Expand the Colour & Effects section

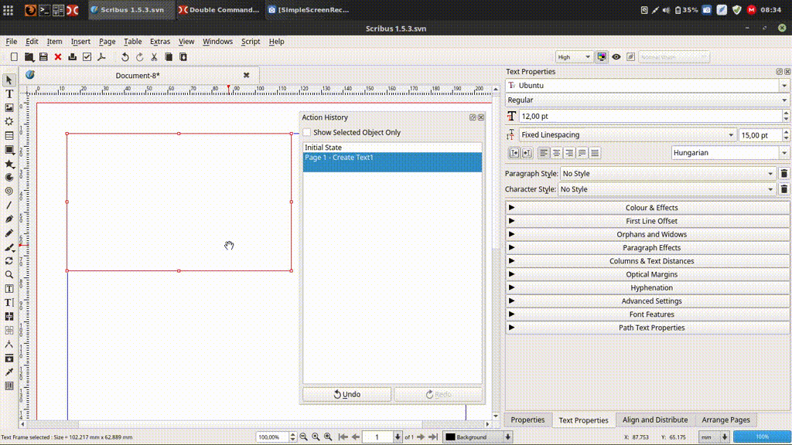pyautogui.click(x=651, y=208)
